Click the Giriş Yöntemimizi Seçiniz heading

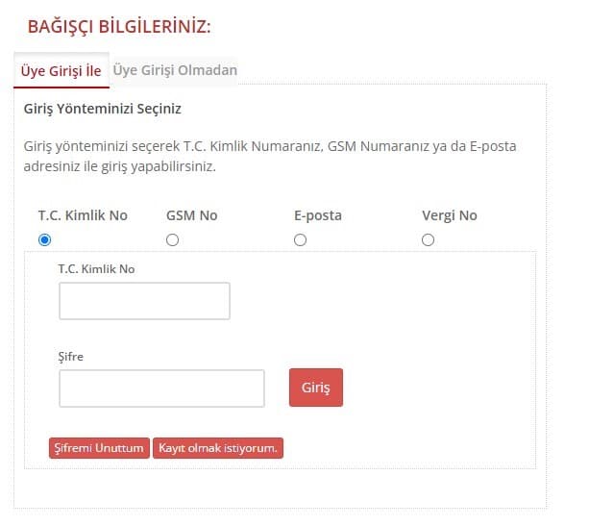(103, 109)
